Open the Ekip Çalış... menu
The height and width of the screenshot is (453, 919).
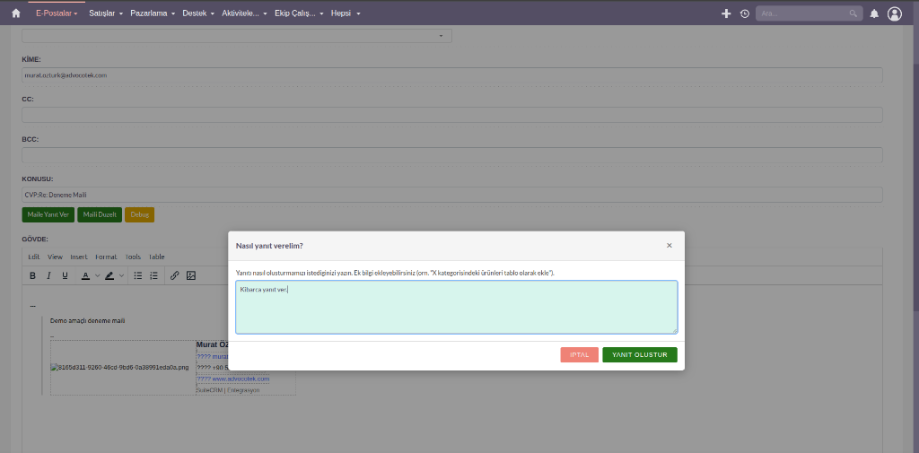click(x=299, y=13)
